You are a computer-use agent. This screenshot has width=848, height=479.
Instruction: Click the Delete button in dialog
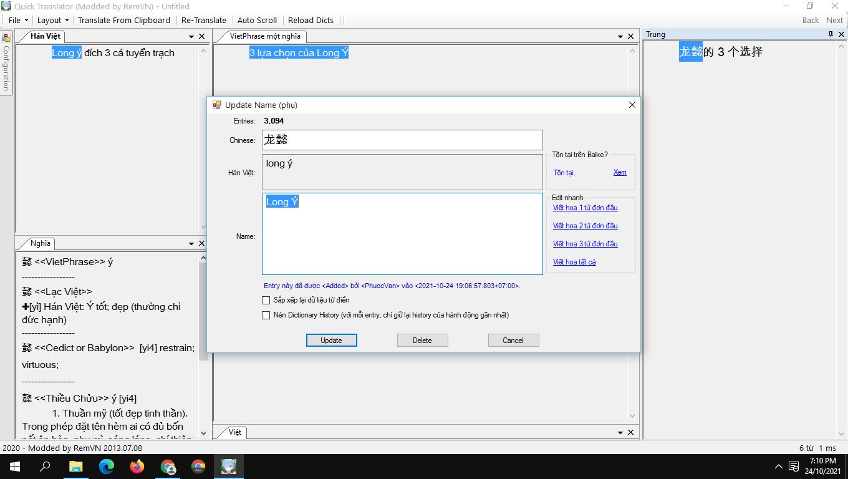[x=422, y=341]
